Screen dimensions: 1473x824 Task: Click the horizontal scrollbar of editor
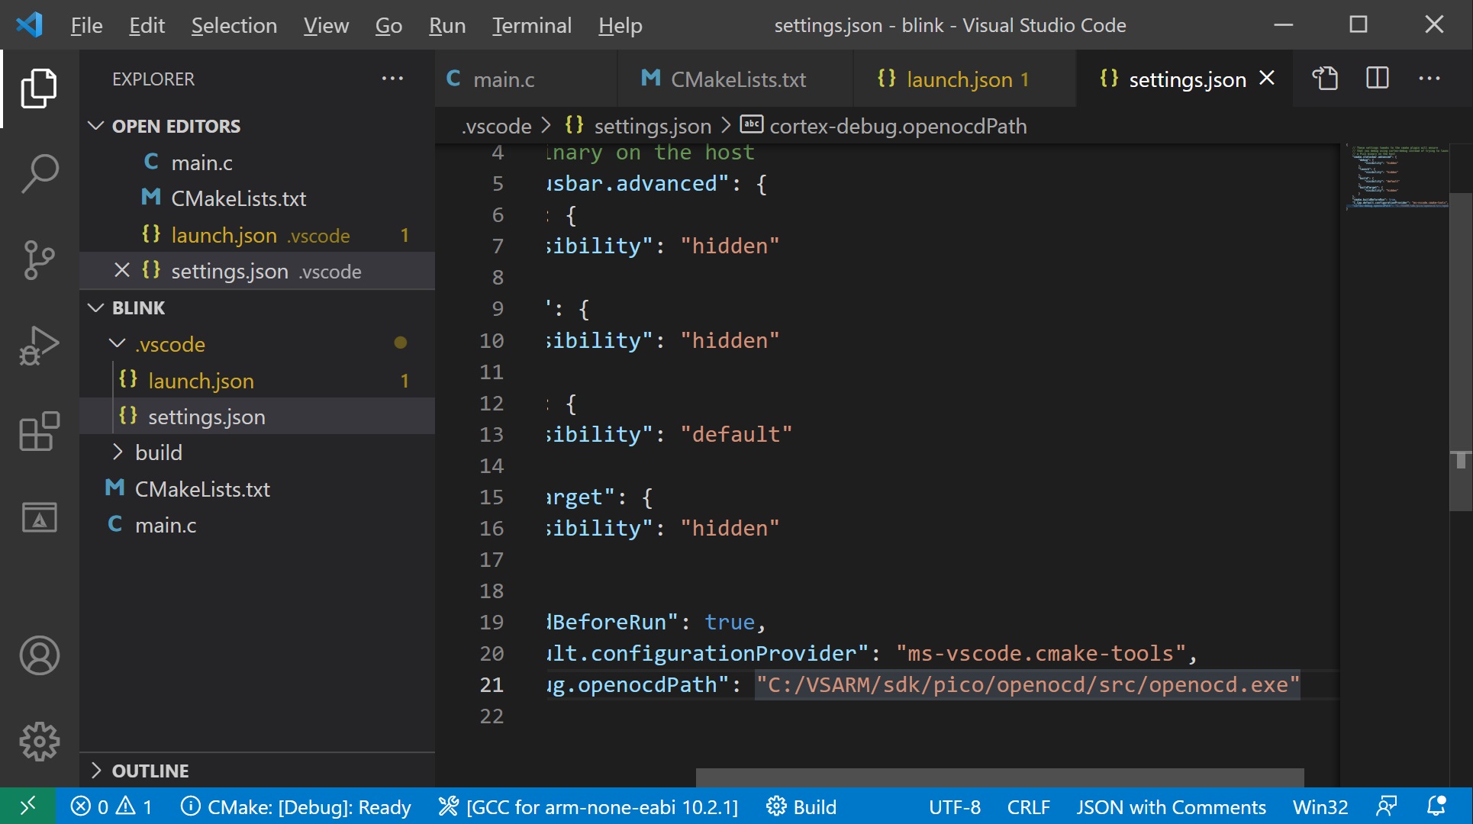click(x=1000, y=777)
